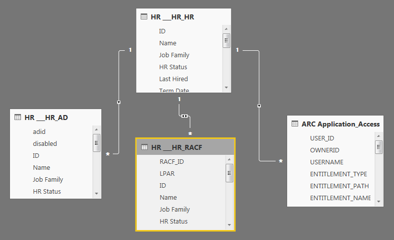Click the HR__HR_RACF table icon
This screenshot has height=240, width=394.
[x=144, y=147]
